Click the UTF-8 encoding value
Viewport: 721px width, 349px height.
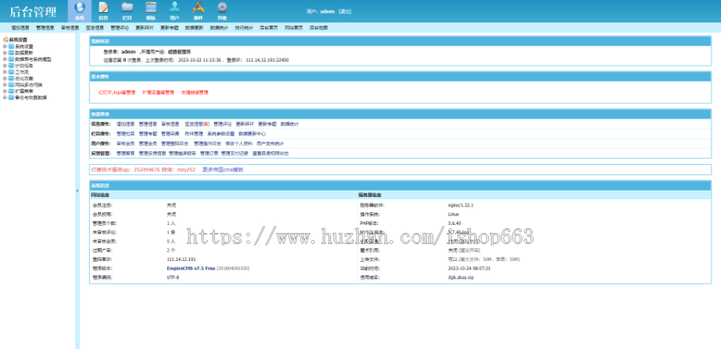pyautogui.click(x=173, y=278)
